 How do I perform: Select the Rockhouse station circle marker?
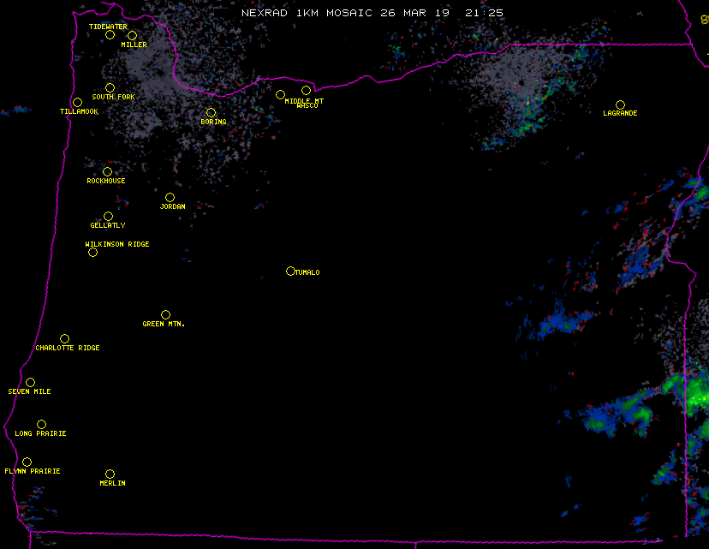click(x=107, y=172)
